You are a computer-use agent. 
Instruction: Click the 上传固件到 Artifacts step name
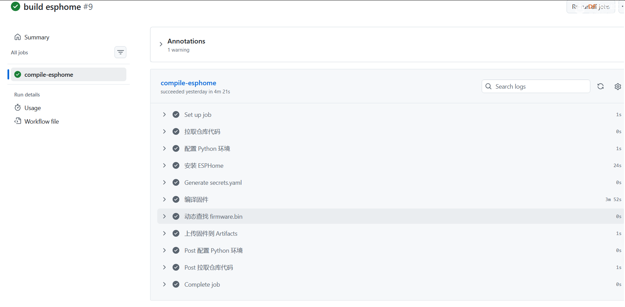pyautogui.click(x=211, y=233)
